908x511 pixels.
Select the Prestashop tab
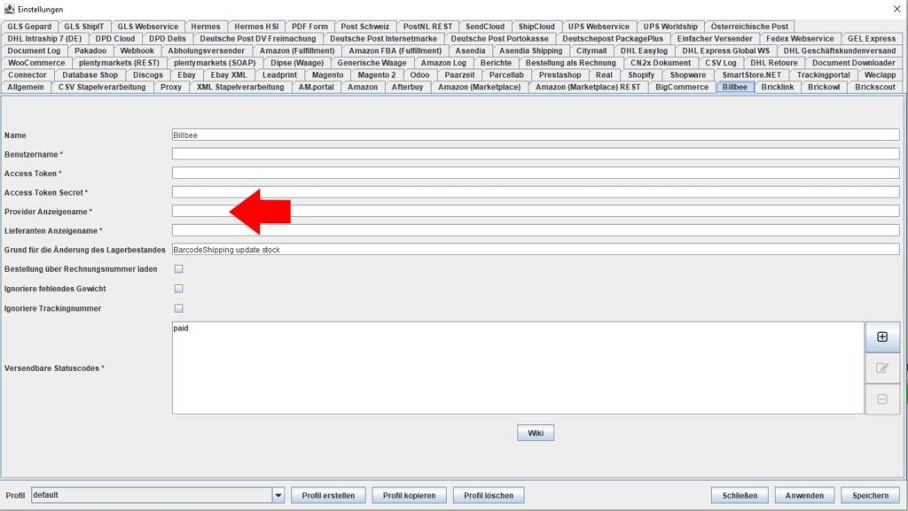(x=560, y=74)
